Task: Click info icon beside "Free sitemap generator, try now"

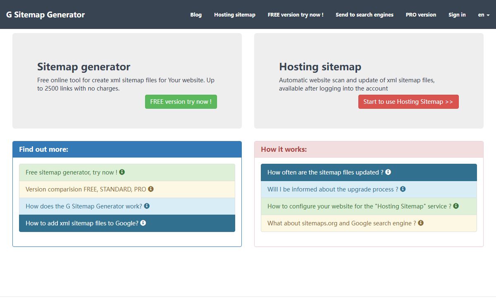Action: pyautogui.click(x=122, y=172)
